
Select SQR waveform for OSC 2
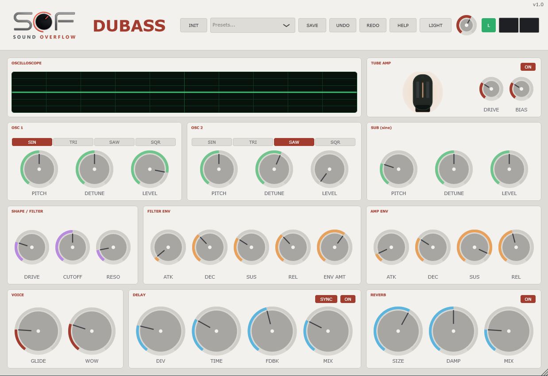pyautogui.click(x=335, y=142)
